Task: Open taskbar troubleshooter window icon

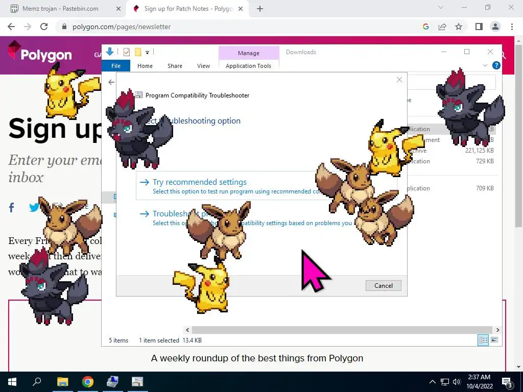Action: (x=137, y=382)
